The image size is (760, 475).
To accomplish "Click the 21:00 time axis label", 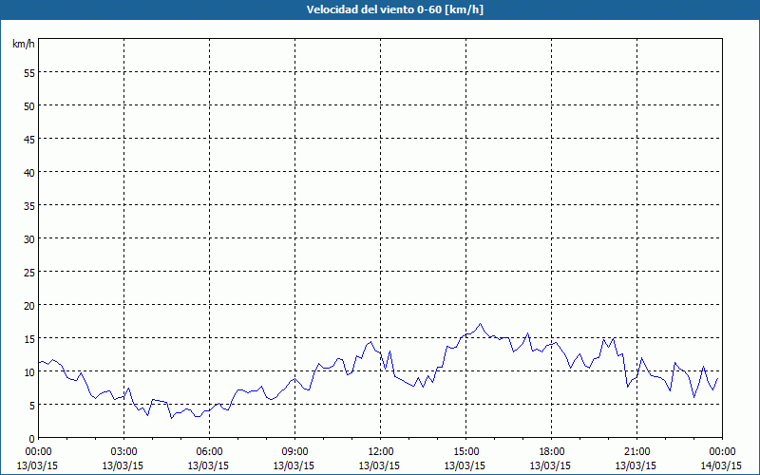I will [636, 452].
